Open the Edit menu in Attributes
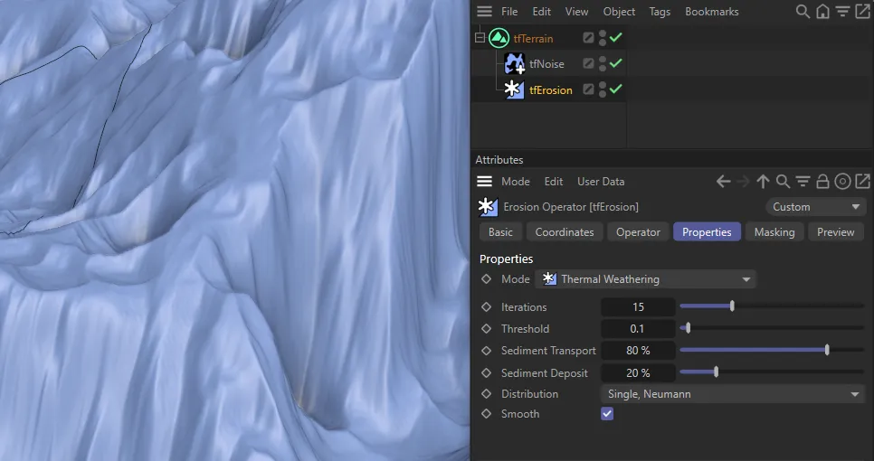 click(554, 182)
